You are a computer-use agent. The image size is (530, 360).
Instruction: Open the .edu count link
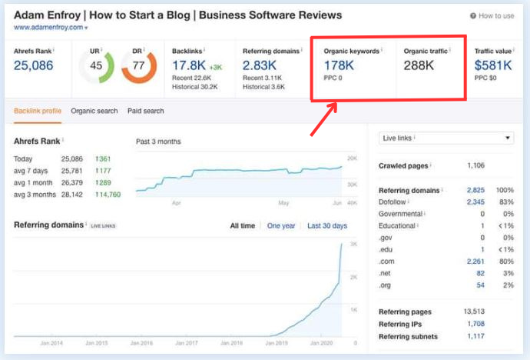tap(482, 249)
